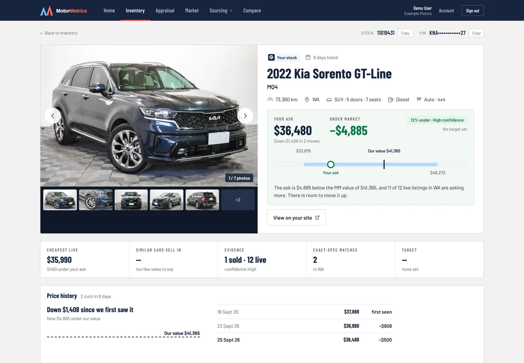Click the exact-spec matches value 2
This screenshot has width=524, height=363.
315,260
